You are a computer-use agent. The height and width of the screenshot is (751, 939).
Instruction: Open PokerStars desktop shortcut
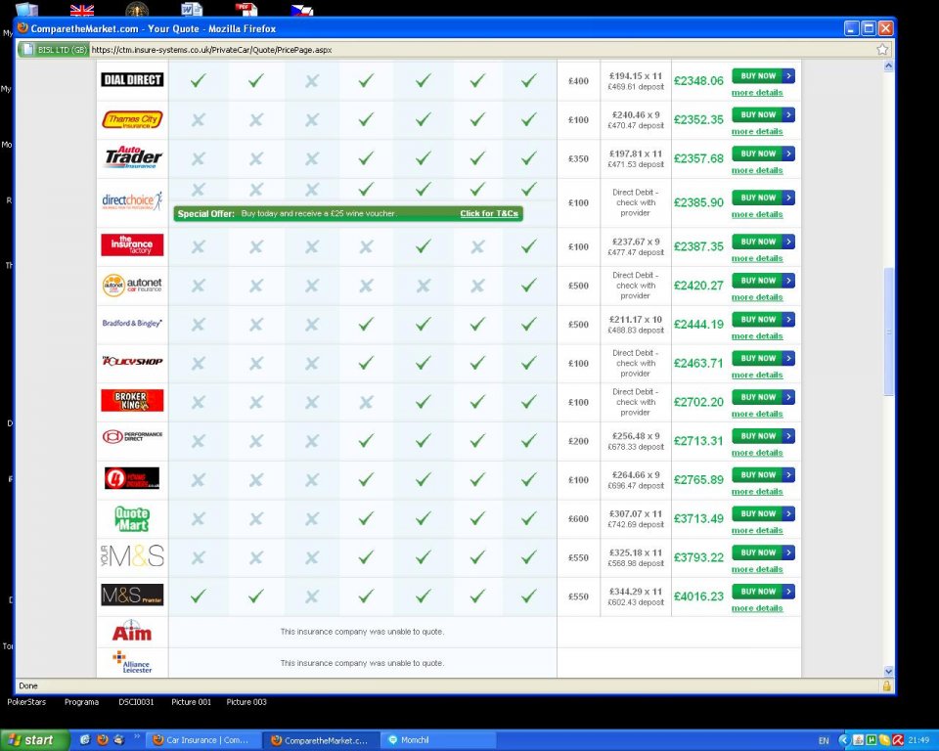pos(26,702)
